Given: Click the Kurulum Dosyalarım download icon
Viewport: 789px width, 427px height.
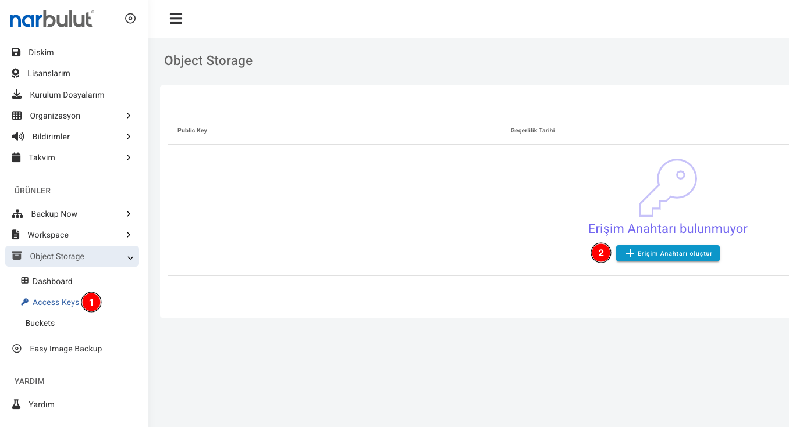Looking at the screenshot, I should click(17, 94).
